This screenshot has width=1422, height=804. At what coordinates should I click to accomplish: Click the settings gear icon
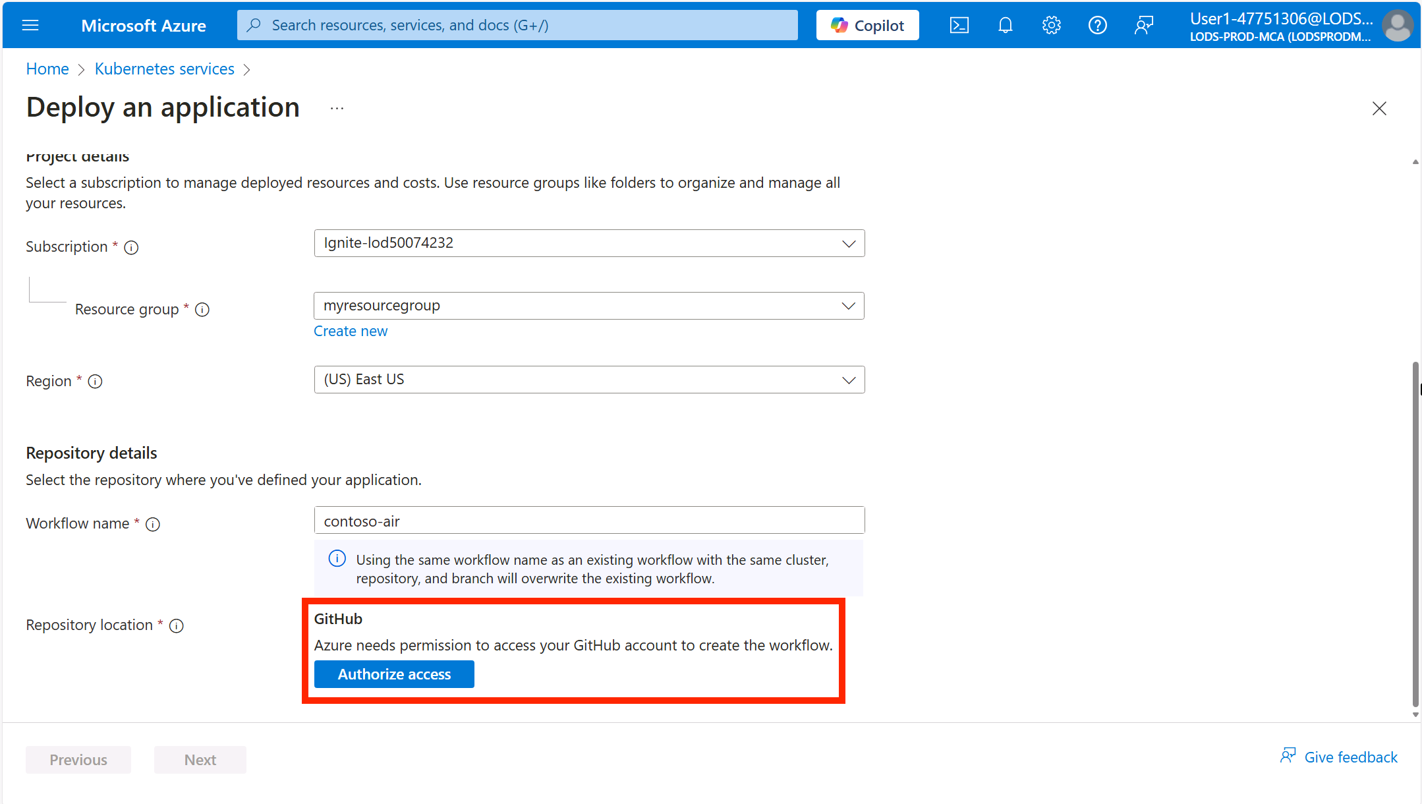(x=1050, y=24)
